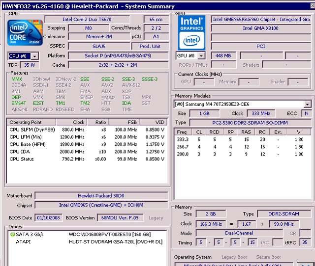This screenshot has width=315, height=266.
Task: Click the 99.8 MHz memory base clock field
Action: (284, 224)
